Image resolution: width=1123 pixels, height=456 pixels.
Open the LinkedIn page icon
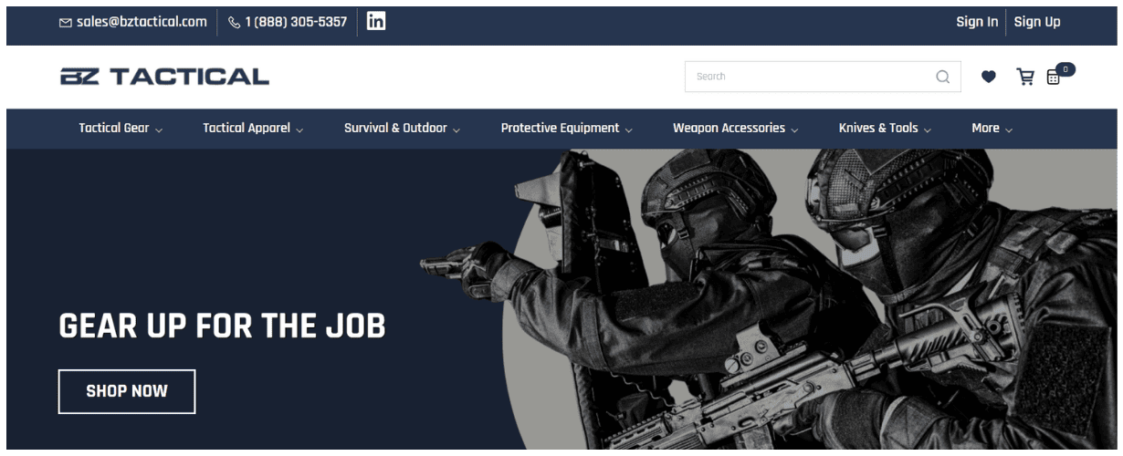(x=375, y=21)
